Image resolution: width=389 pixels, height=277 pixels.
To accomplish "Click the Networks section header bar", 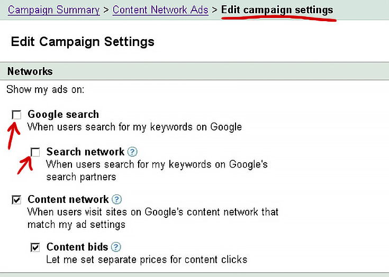I will [195, 71].
